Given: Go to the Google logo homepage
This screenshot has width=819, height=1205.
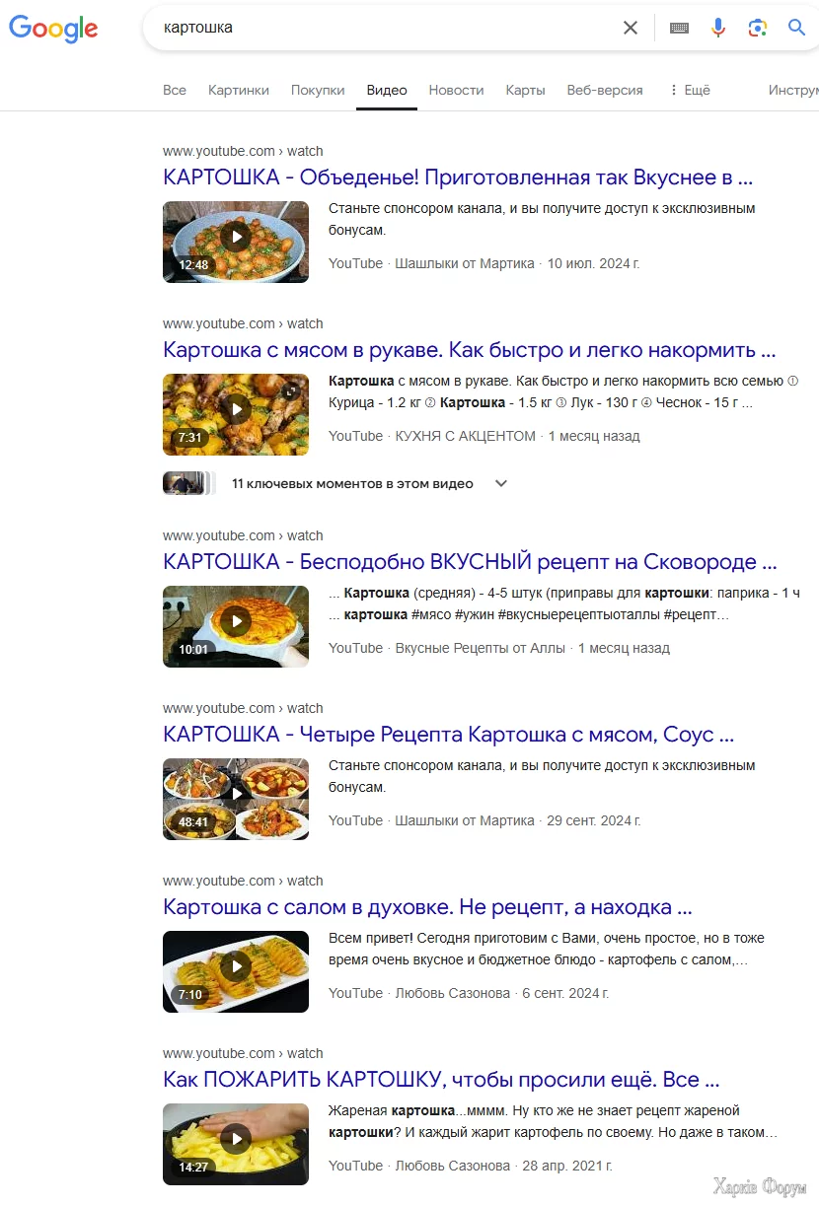Looking at the screenshot, I should click(53, 29).
